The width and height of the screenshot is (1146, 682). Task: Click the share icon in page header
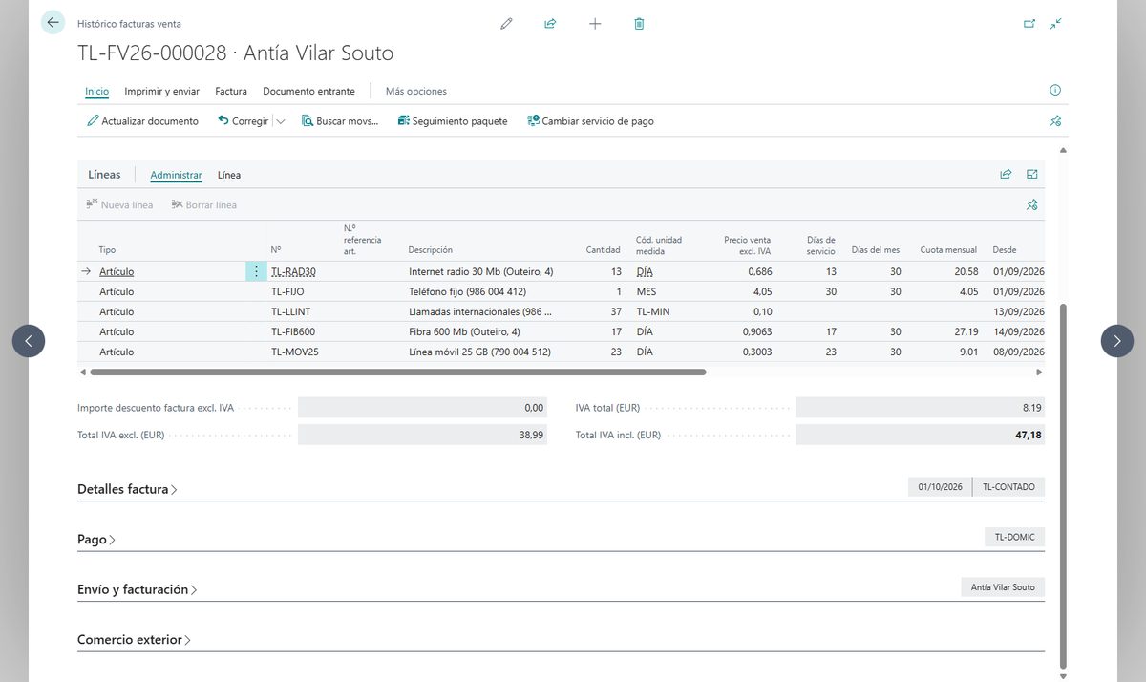click(x=550, y=24)
